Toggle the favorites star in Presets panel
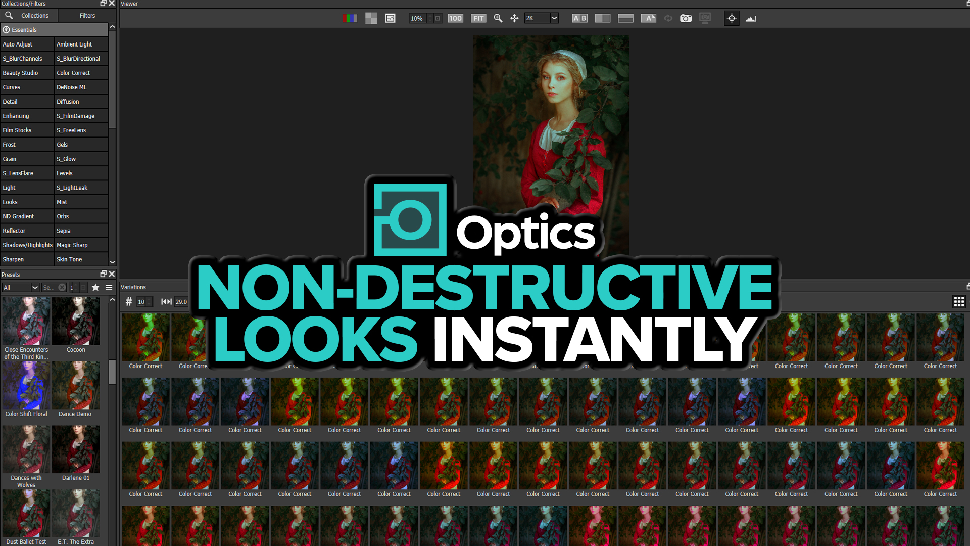The width and height of the screenshot is (970, 546). [95, 287]
